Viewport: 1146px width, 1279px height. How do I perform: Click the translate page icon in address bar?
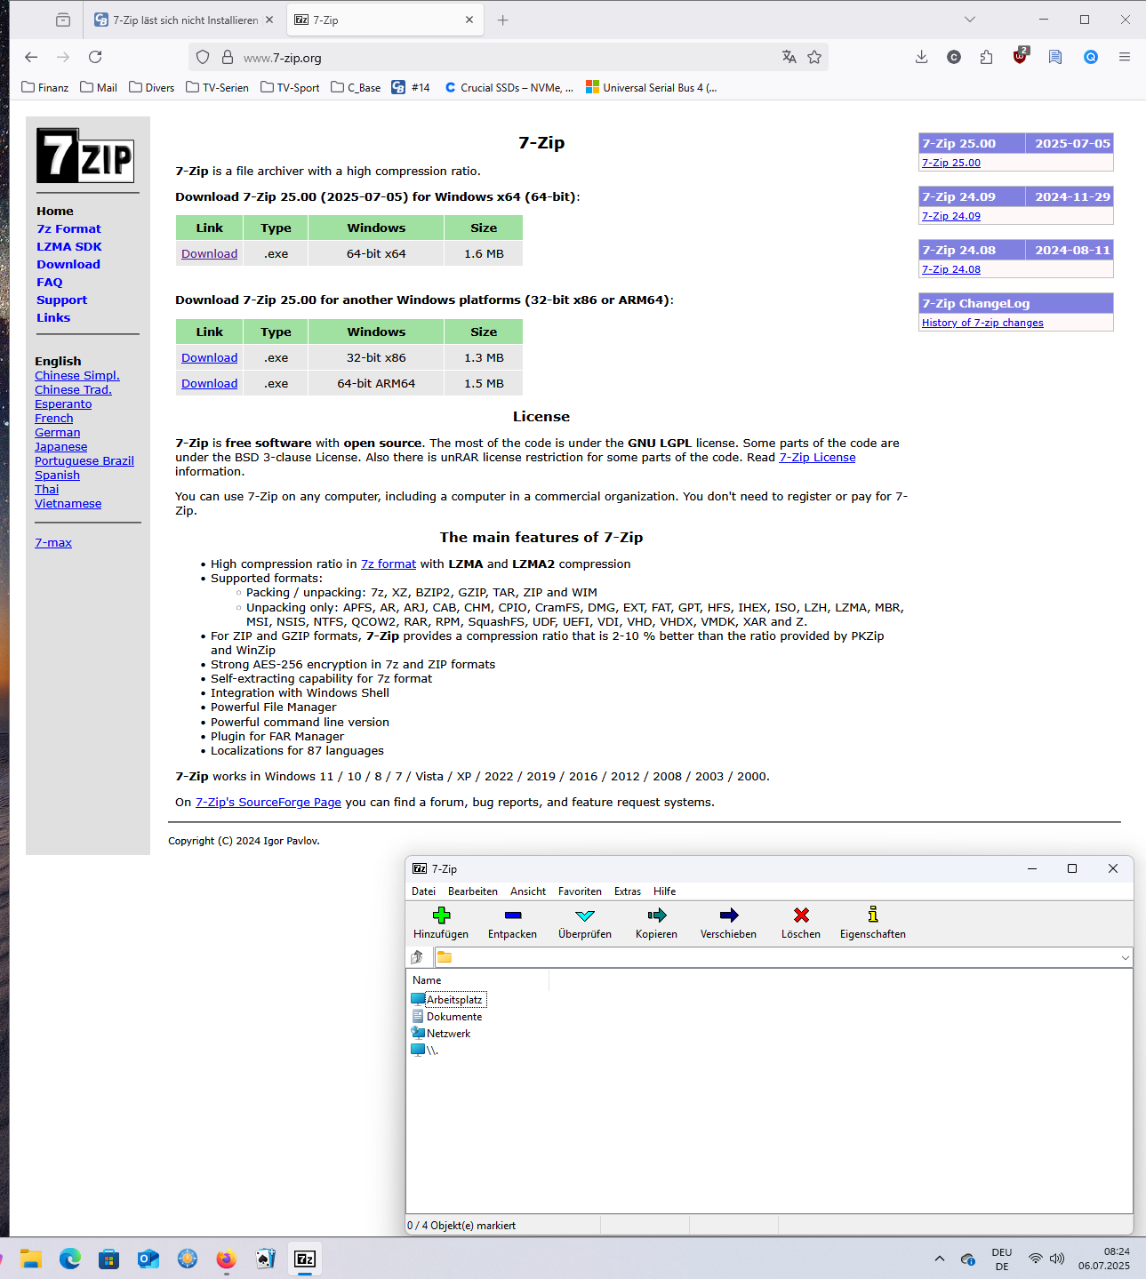[x=789, y=57]
